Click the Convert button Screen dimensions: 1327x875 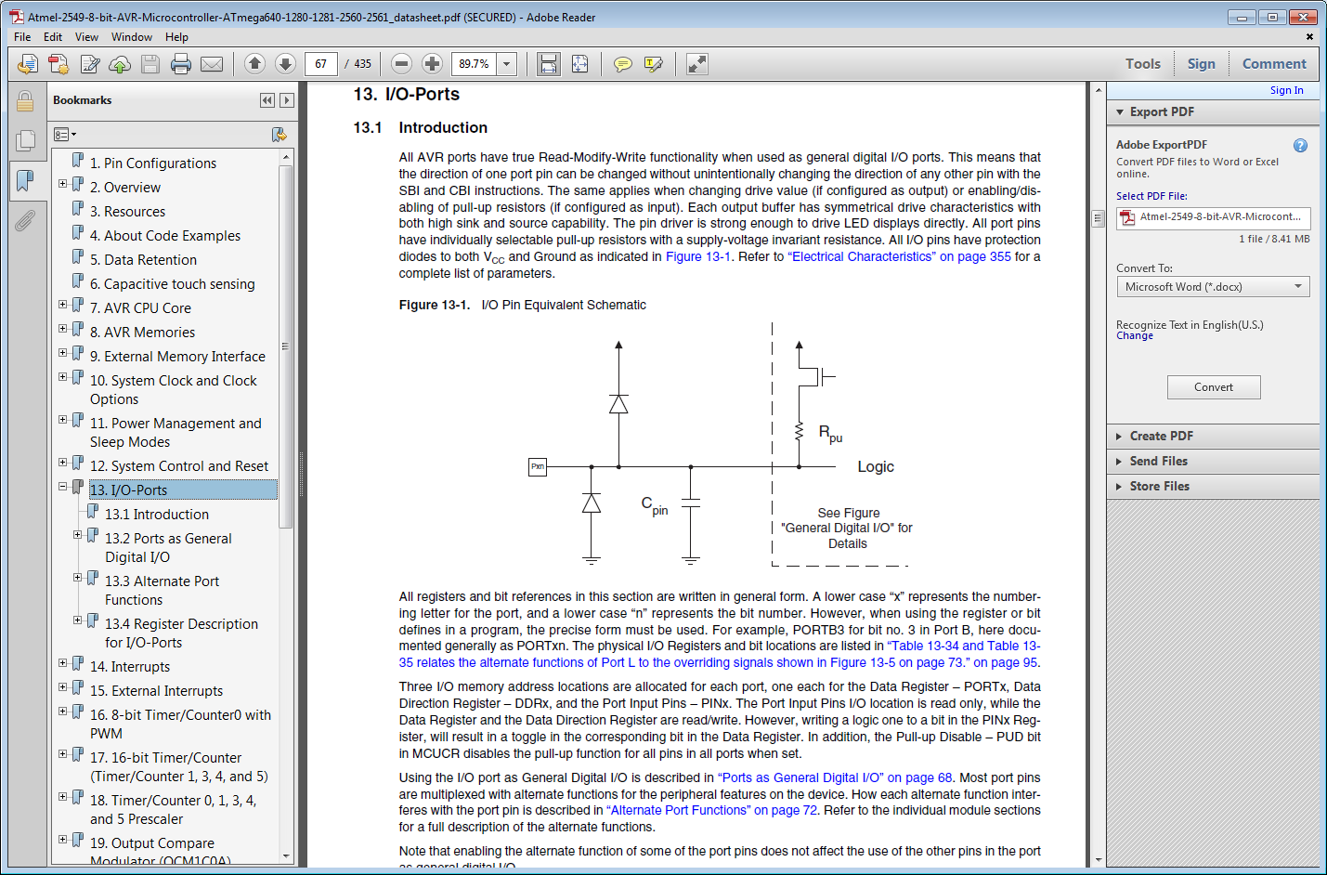pyautogui.click(x=1214, y=387)
